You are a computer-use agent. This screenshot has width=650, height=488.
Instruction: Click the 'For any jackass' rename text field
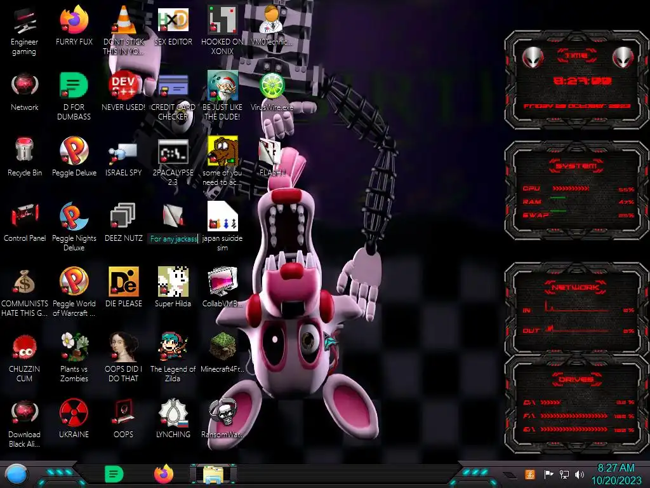(x=173, y=239)
